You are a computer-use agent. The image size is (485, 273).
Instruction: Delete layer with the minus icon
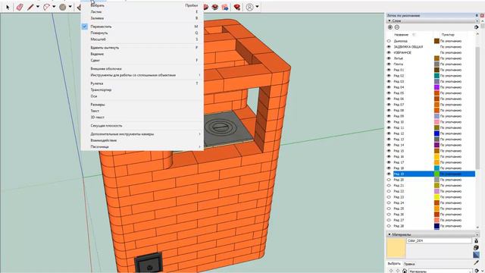(397, 27)
